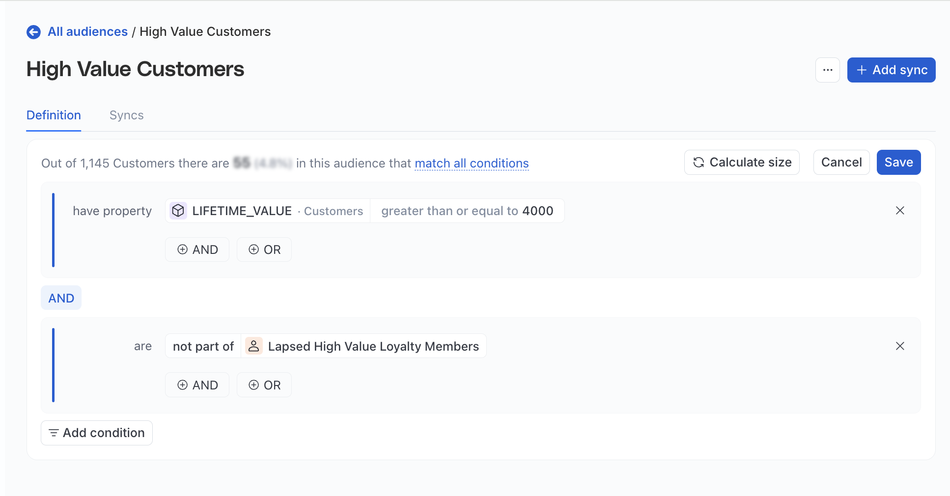Image resolution: width=950 pixels, height=496 pixels.
Task: Remove the LIFETIME_VALUE condition with its X
Action: (x=900, y=210)
